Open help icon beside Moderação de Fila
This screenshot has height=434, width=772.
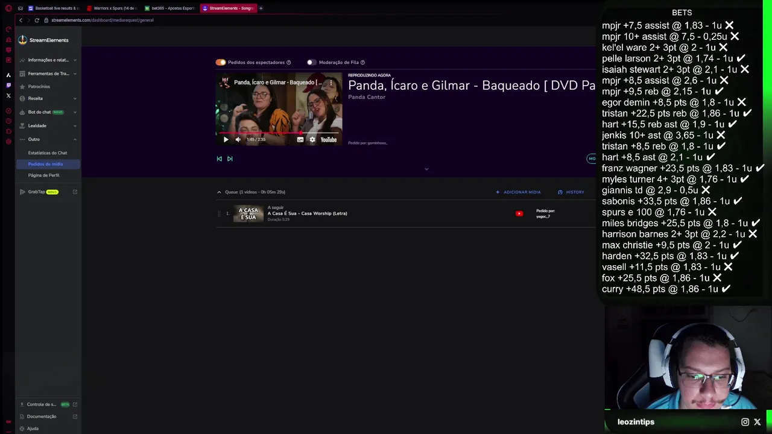(x=362, y=62)
